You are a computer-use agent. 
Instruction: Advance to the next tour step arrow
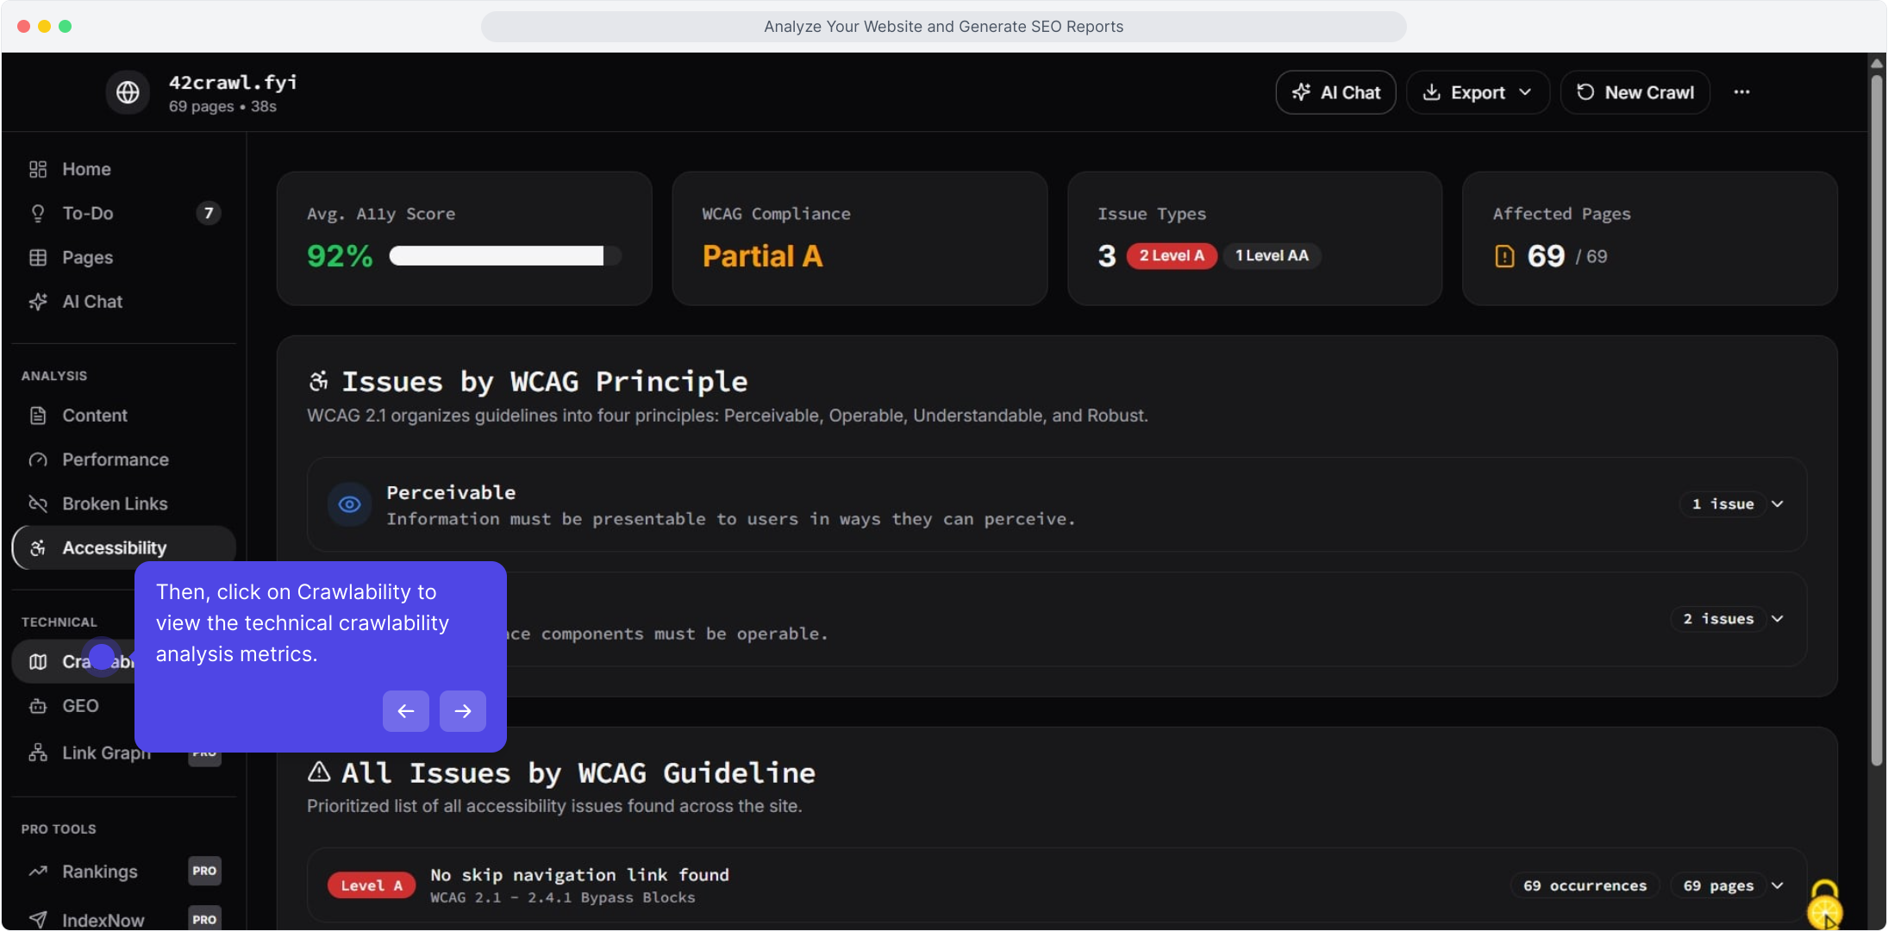click(463, 711)
